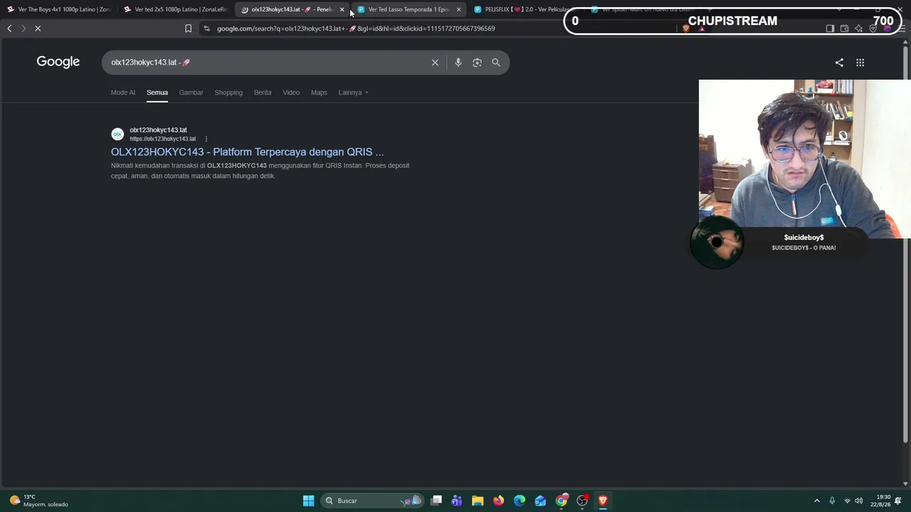Switch to Mode AI search tab
This screenshot has width=911, height=512.
122,92
